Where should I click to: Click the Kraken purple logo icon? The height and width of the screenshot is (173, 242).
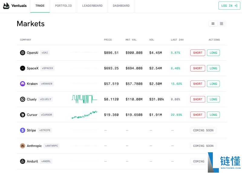[23, 84]
